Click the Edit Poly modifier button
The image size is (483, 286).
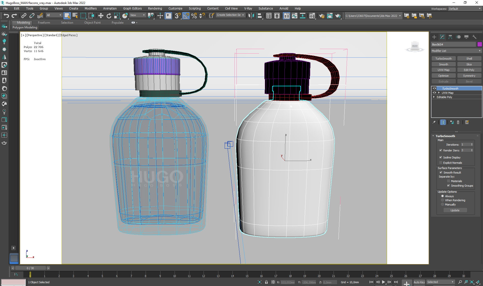469,70
